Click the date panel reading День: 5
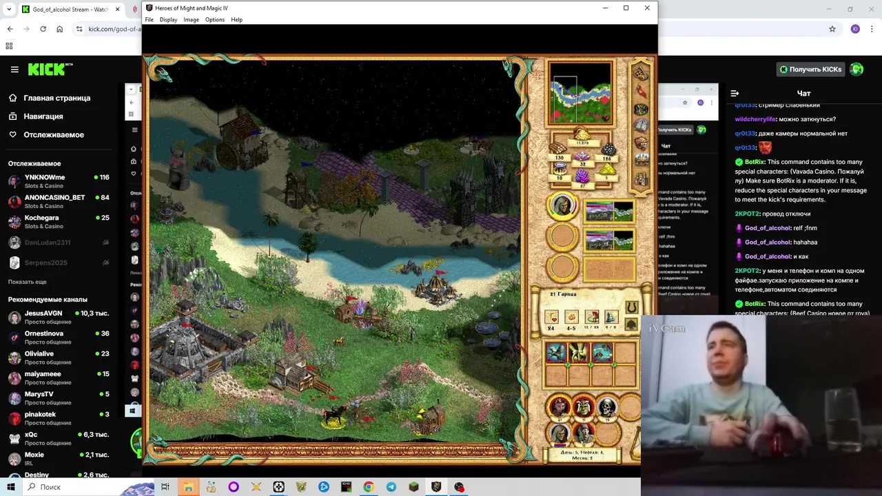The height and width of the screenshot is (496, 882). [x=582, y=454]
